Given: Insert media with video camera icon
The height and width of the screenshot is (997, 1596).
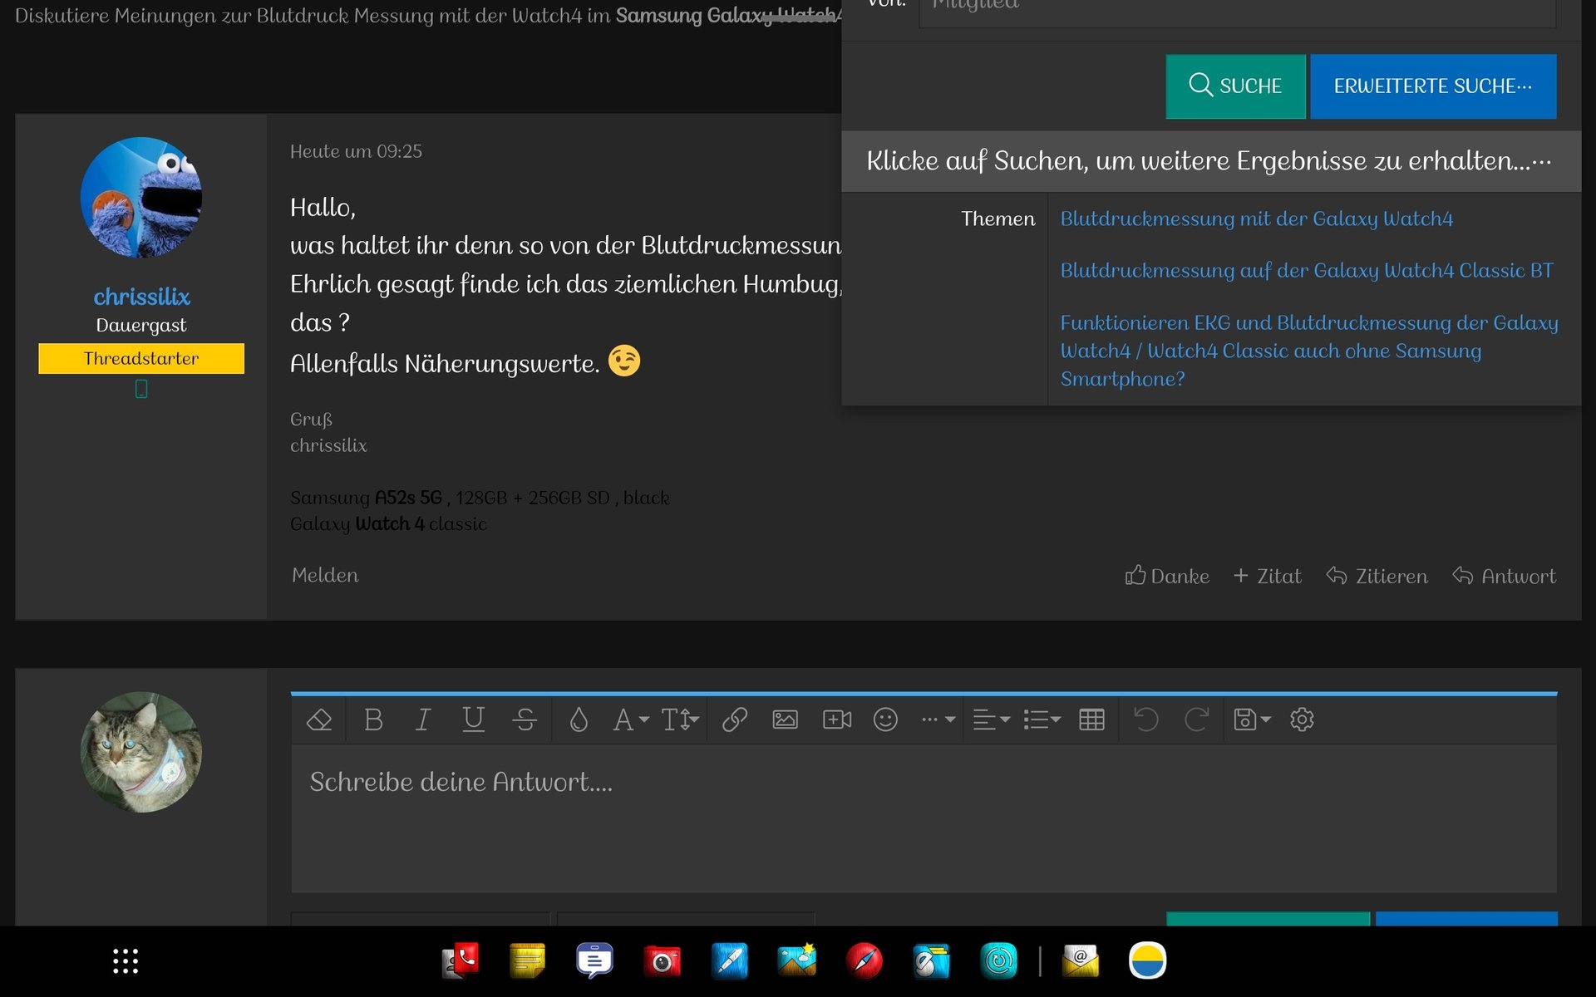Looking at the screenshot, I should pos(836,720).
